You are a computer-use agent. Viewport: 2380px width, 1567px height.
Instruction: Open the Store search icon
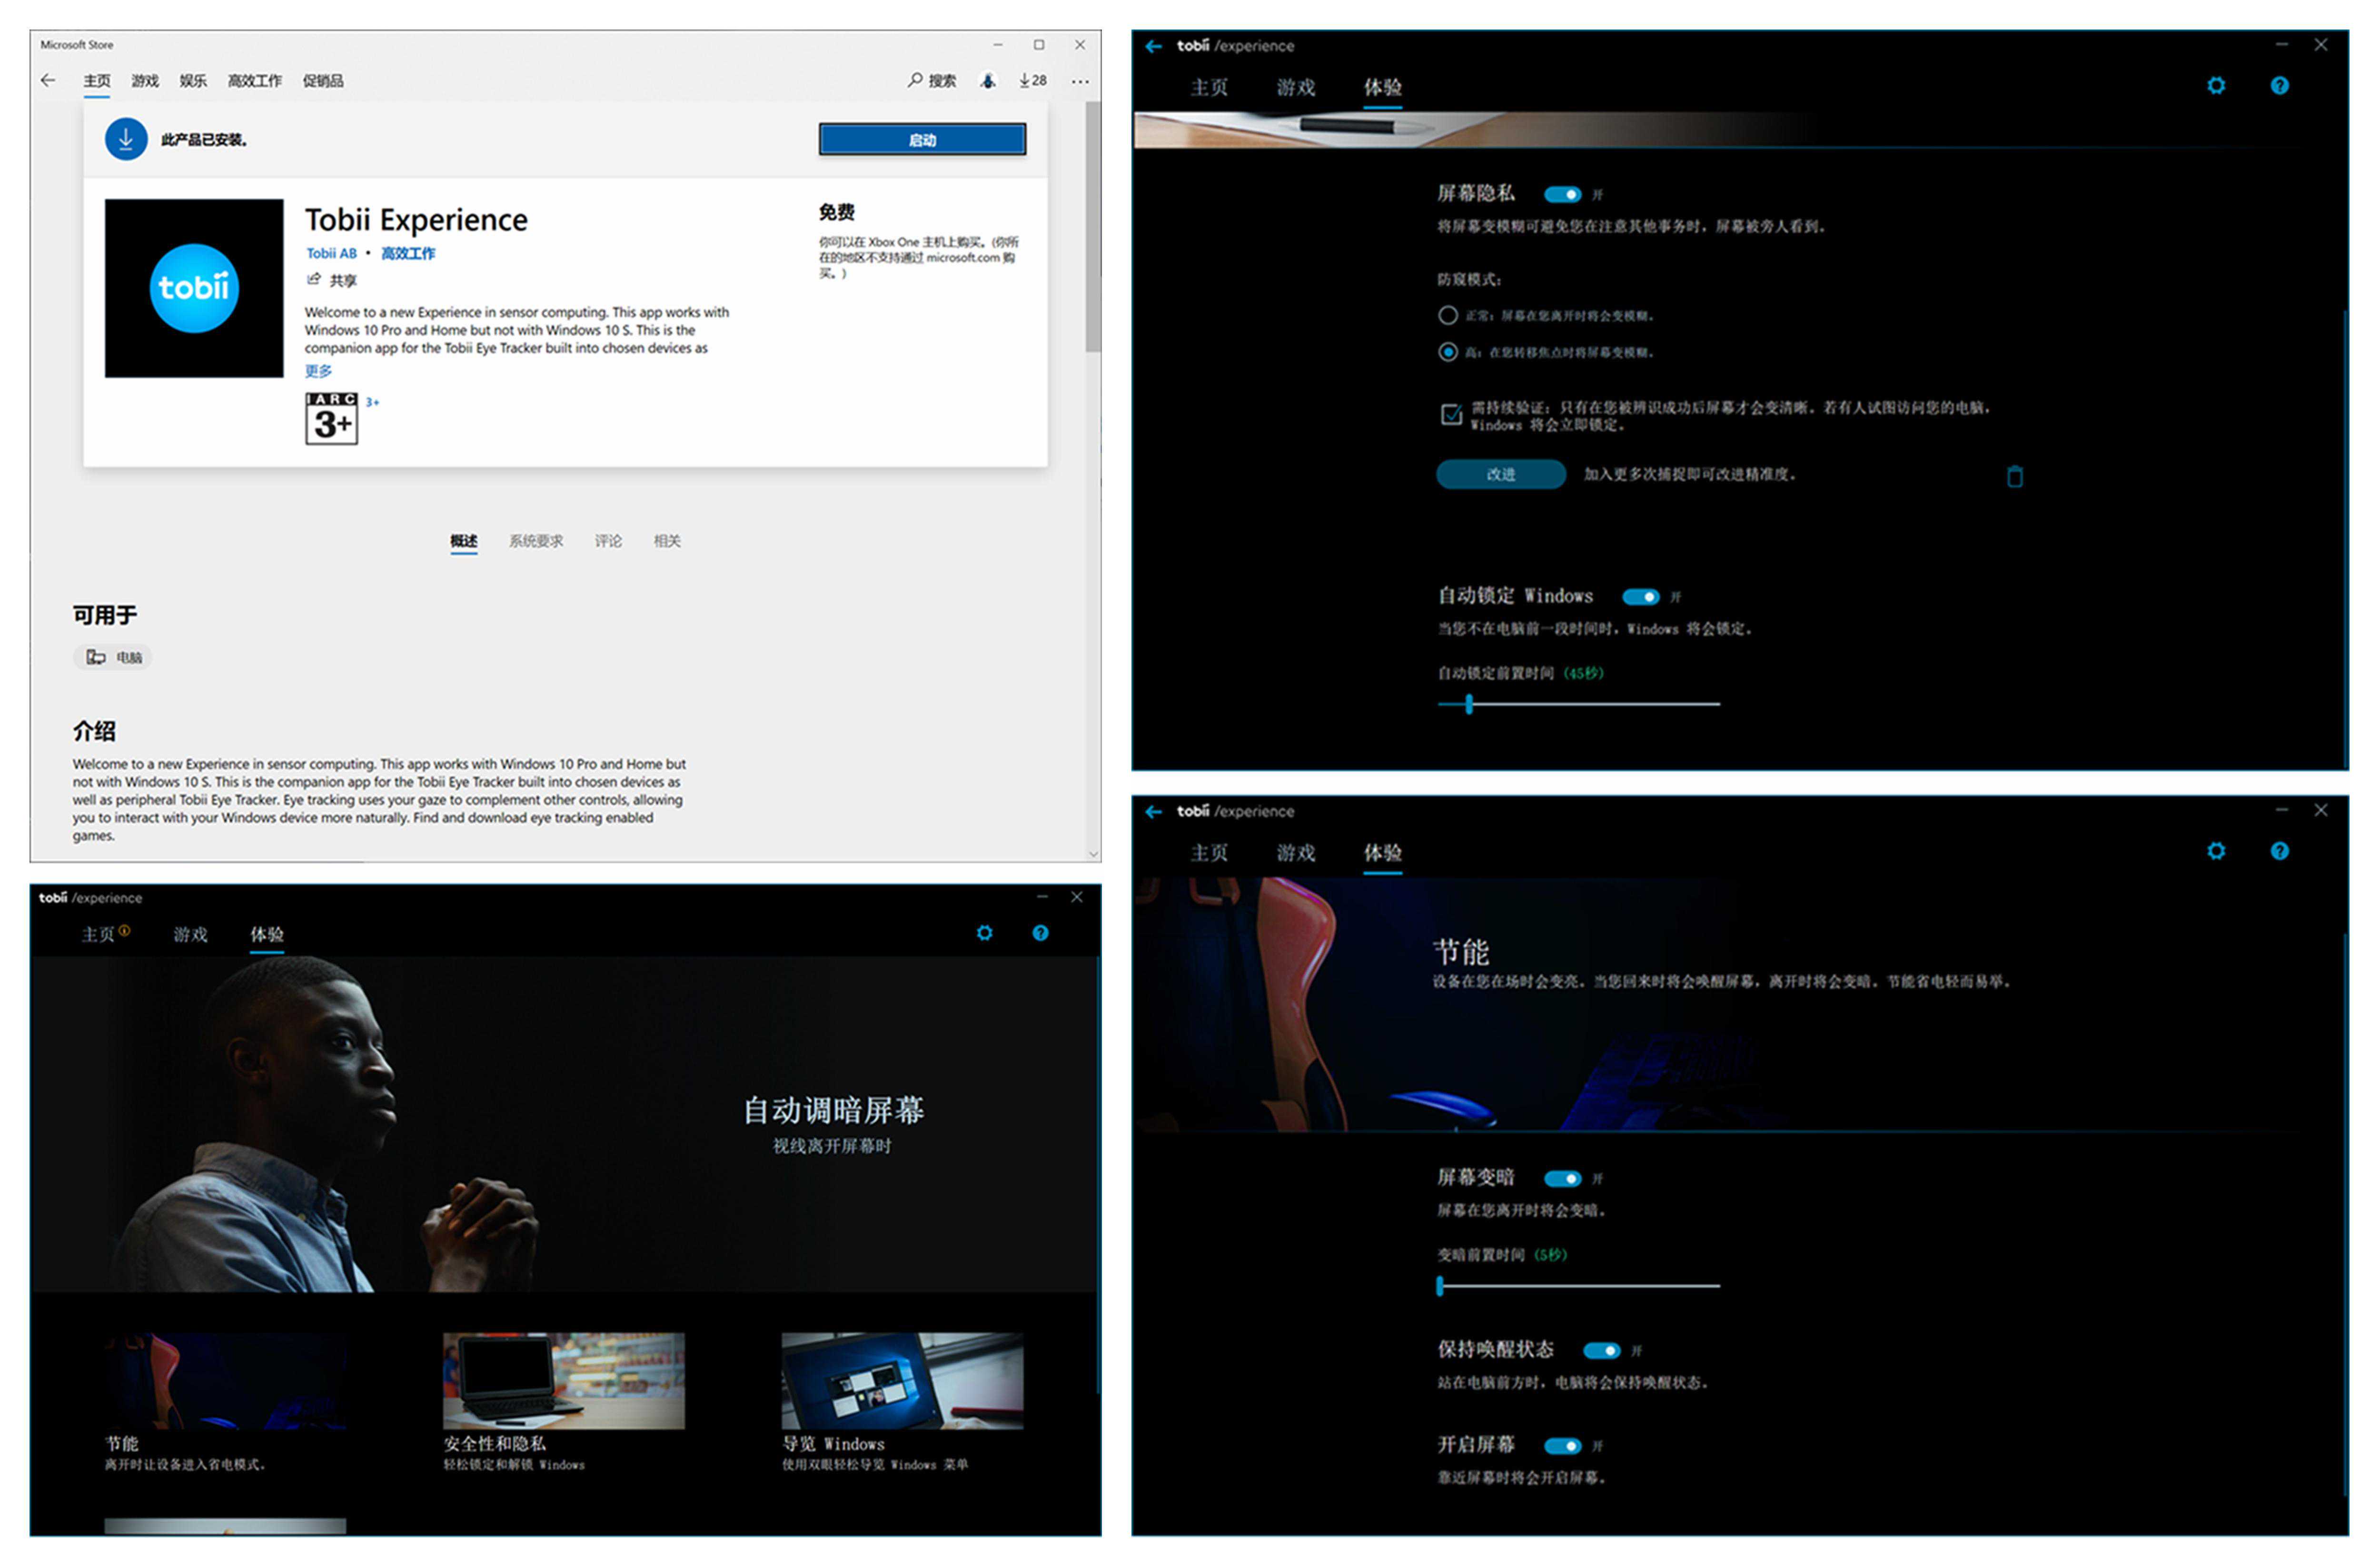tap(915, 80)
